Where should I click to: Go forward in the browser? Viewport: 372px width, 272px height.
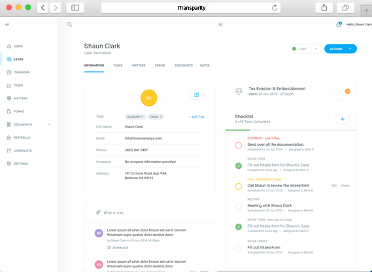coord(56,8)
